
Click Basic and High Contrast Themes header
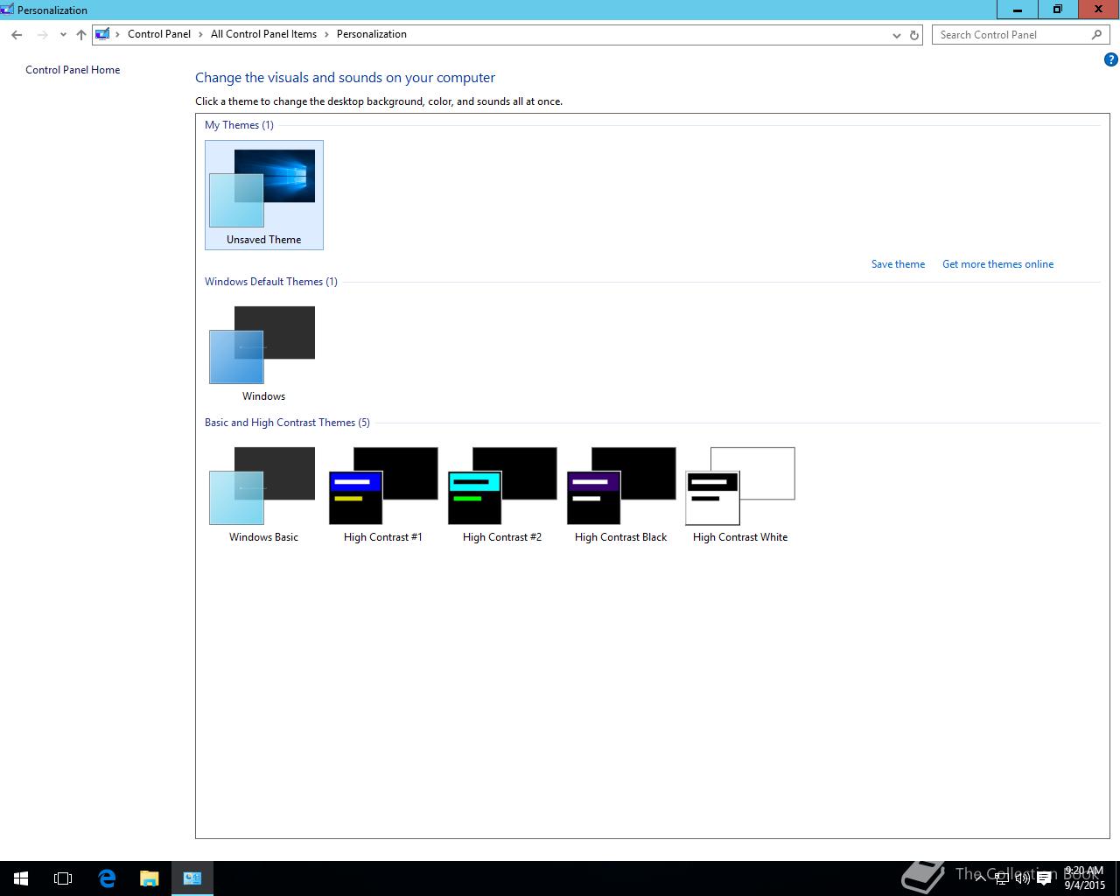click(287, 423)
